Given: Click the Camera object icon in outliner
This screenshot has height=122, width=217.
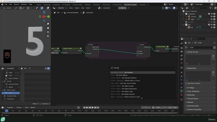Looking at the screenshot, I should (189, 17).
